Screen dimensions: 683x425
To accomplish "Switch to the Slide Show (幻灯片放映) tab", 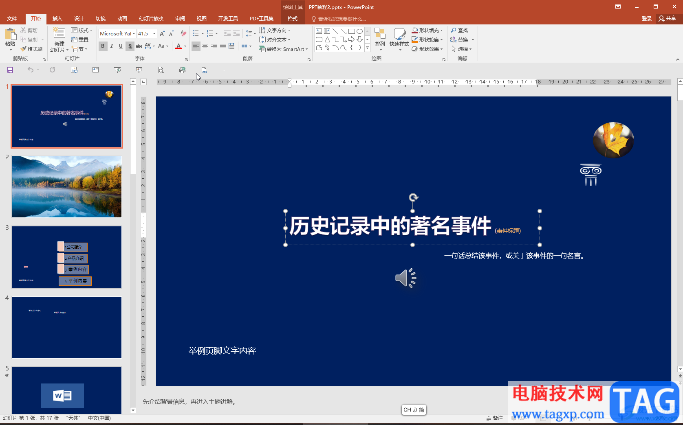I will coord(151,19).
